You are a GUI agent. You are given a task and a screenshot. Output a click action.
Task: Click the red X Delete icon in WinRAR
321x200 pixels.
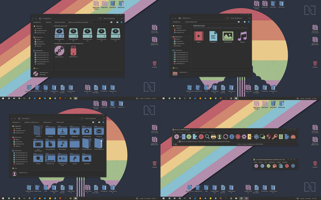(201, 137)
